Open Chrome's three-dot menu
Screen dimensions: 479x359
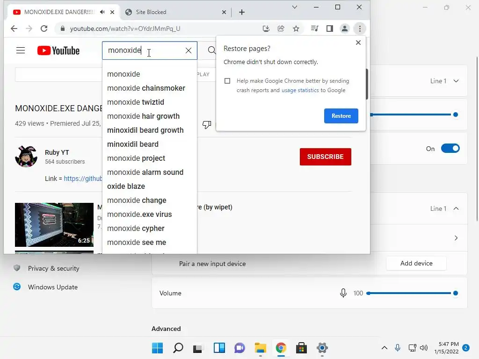coord(360,29)
